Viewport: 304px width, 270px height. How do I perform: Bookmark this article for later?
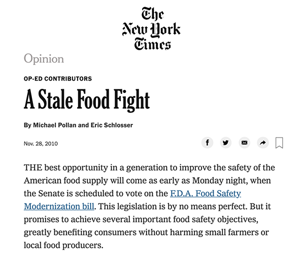pyautogui.click(x=279, y=143)
